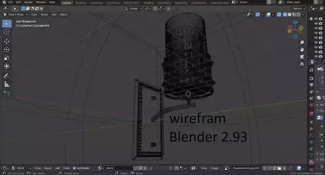Toggle viewport gizmos button

click(x=258, y=14)
